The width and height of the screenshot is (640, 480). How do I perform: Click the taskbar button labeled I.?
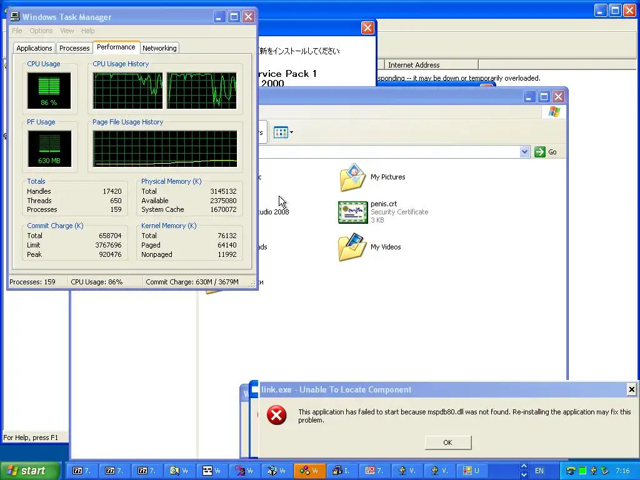point(342,471)
